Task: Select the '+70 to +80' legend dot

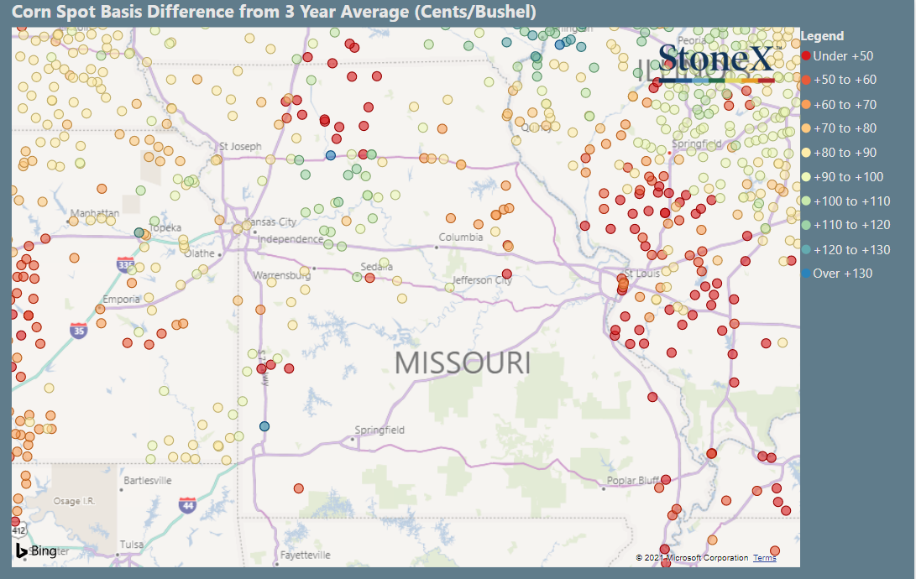Action: pos(806,128)
